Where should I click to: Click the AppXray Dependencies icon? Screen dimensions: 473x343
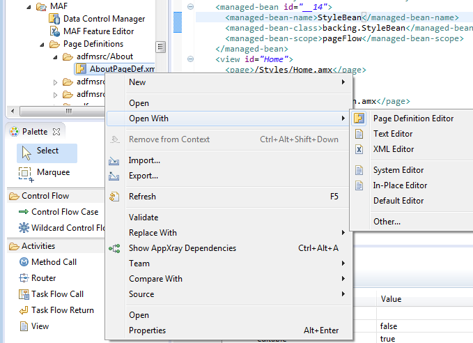[115, 248]
